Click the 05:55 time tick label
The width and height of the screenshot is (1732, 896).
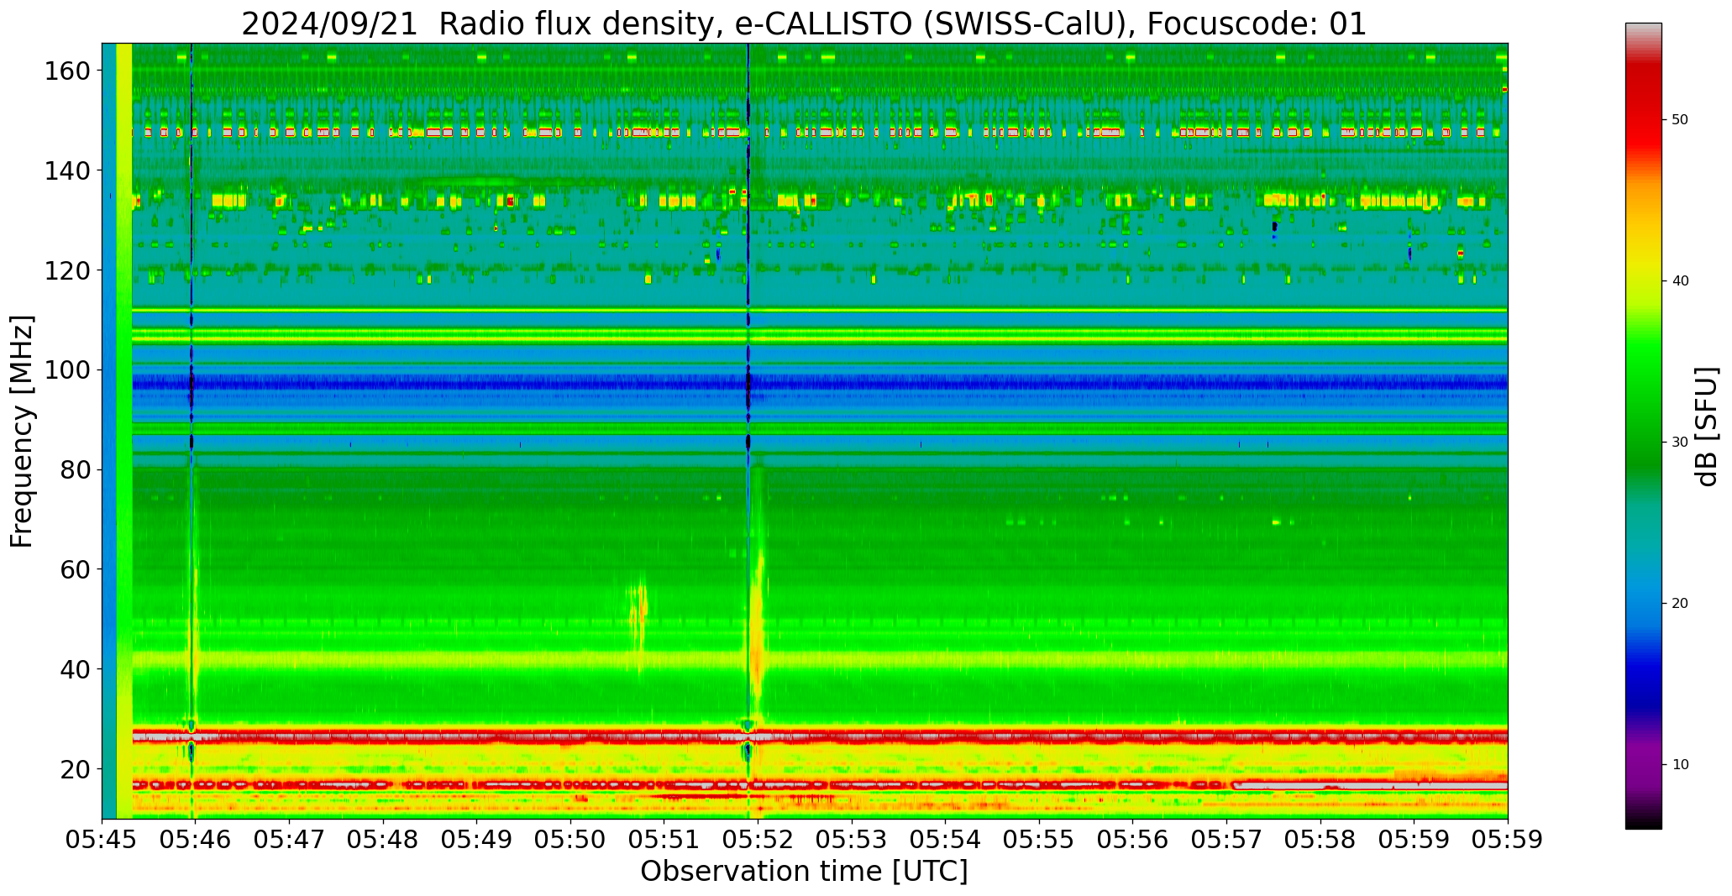(x=1039, y=841)
